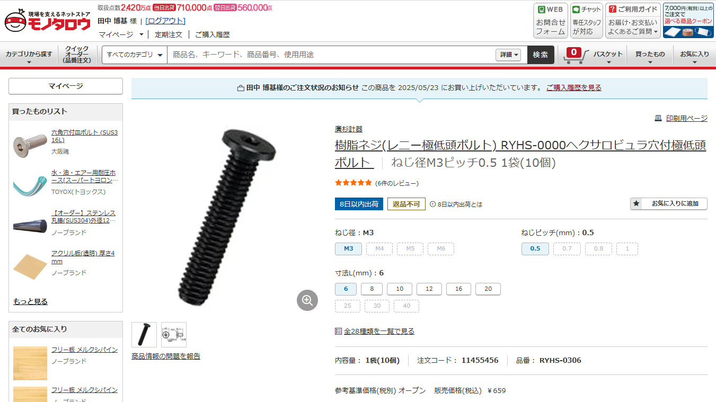The image size is (716, 402).
Task: Open the すべてのカテゴリ category dropdown
Action: (135, 55)
